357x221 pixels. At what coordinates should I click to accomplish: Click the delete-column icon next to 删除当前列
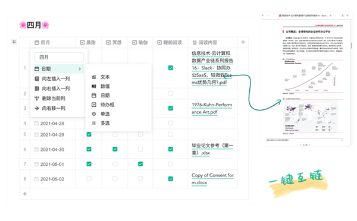click(x=37, y=98)
